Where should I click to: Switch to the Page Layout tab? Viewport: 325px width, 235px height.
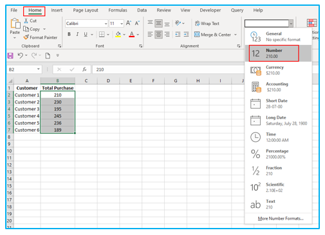coord(86,10)
